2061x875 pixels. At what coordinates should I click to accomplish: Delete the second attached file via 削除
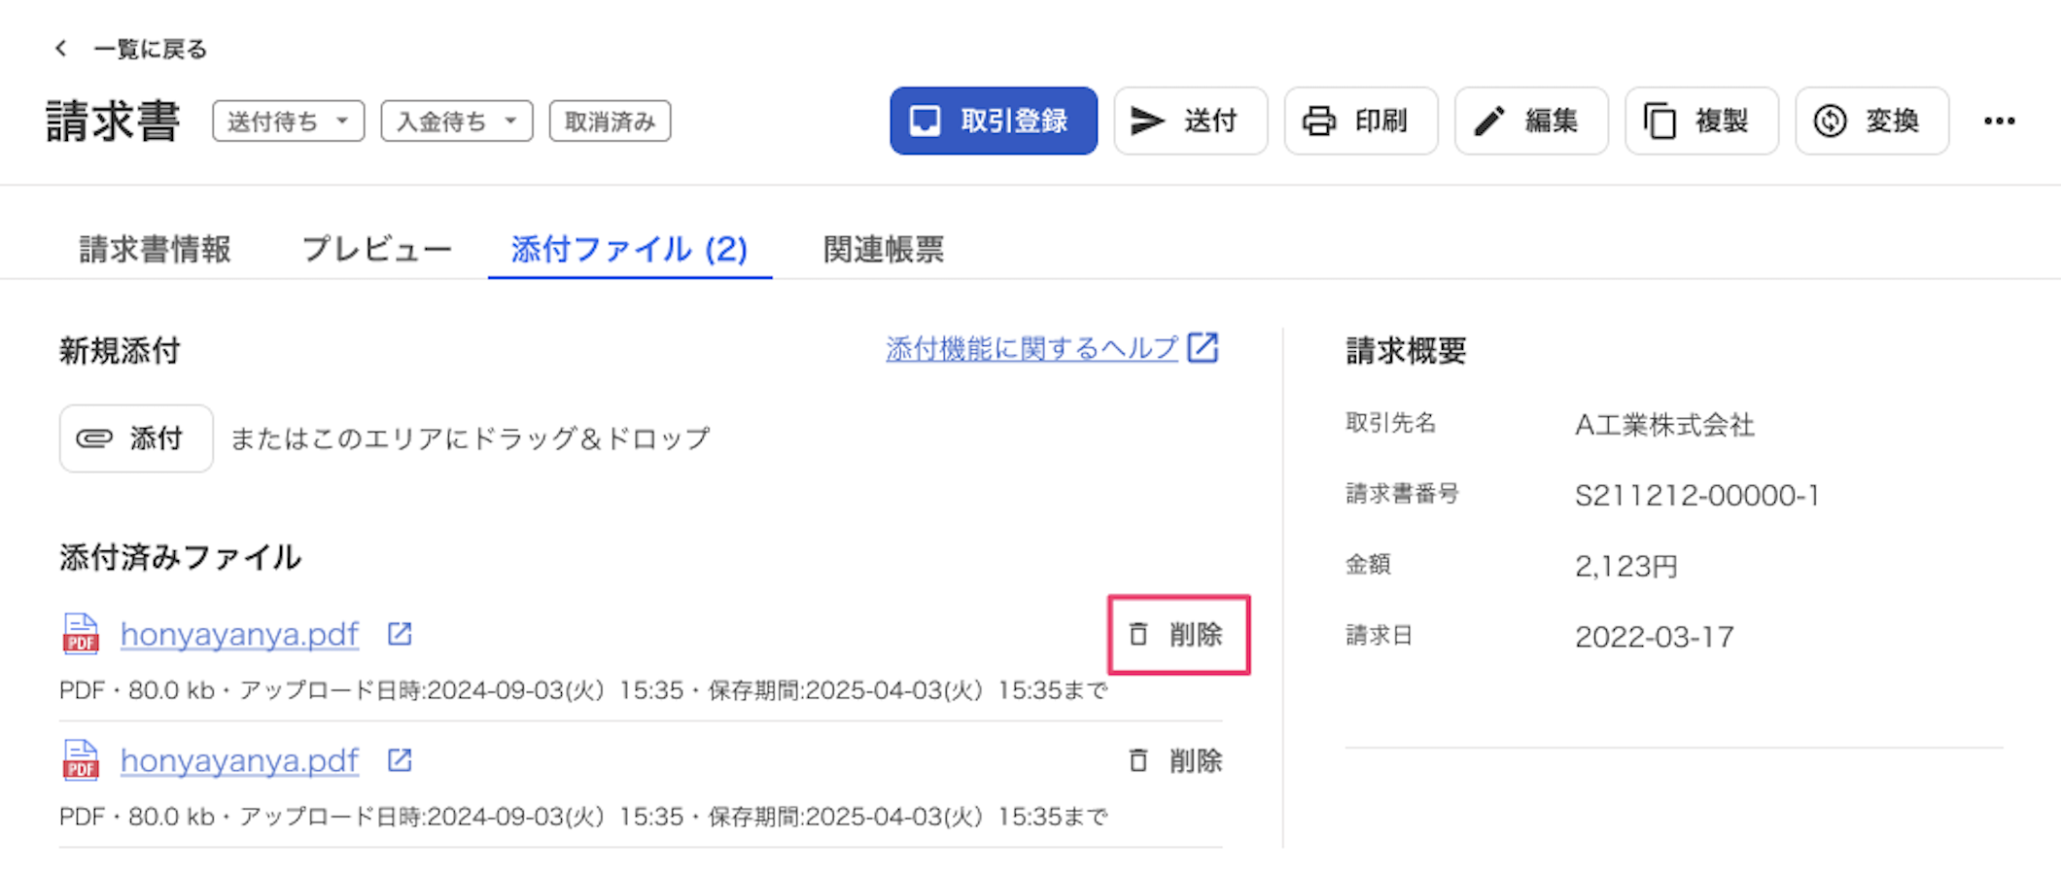click(1176, 761)
